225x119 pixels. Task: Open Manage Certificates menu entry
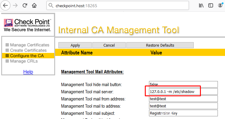click(30, 45)
